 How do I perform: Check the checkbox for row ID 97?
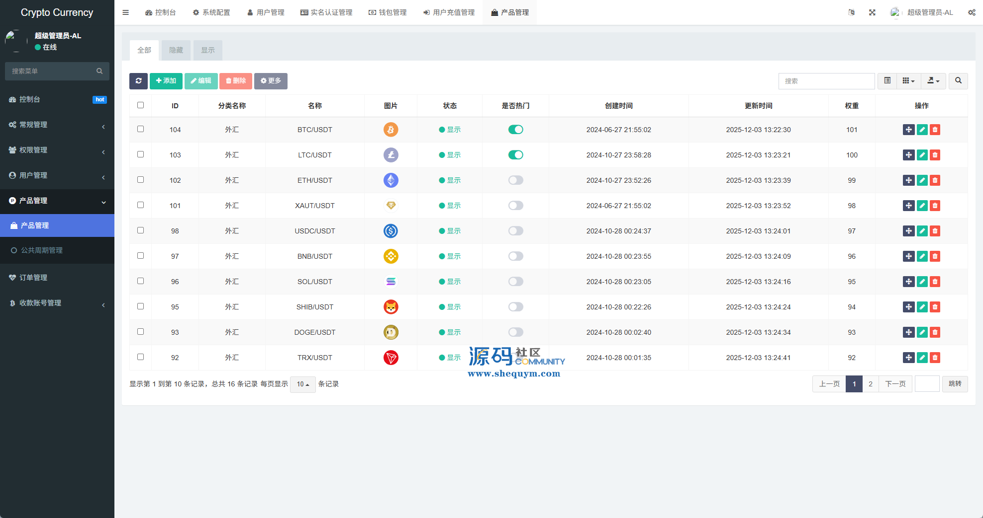coord(140,256)
